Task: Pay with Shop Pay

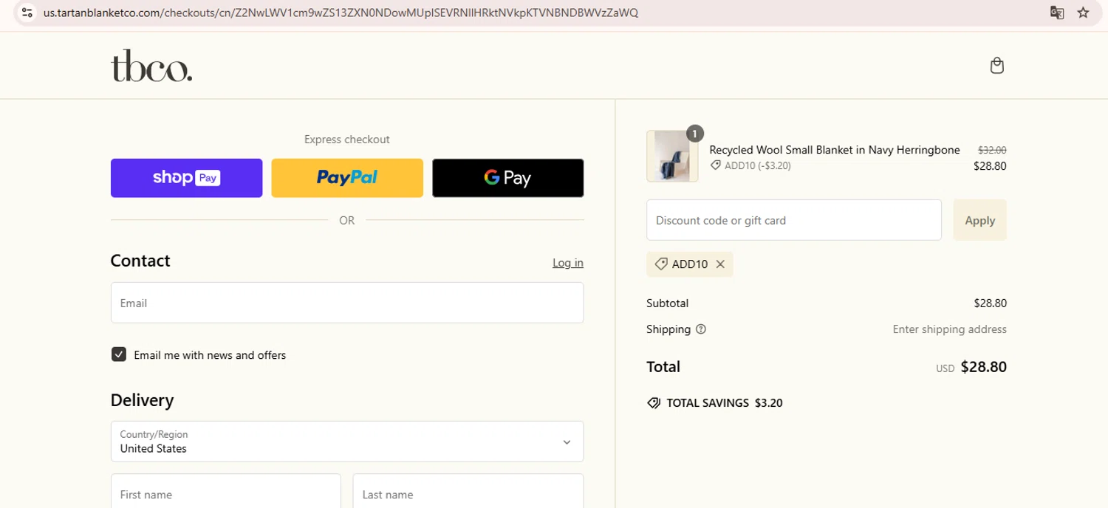Action: pyautogui.click(x=186, y=178)
